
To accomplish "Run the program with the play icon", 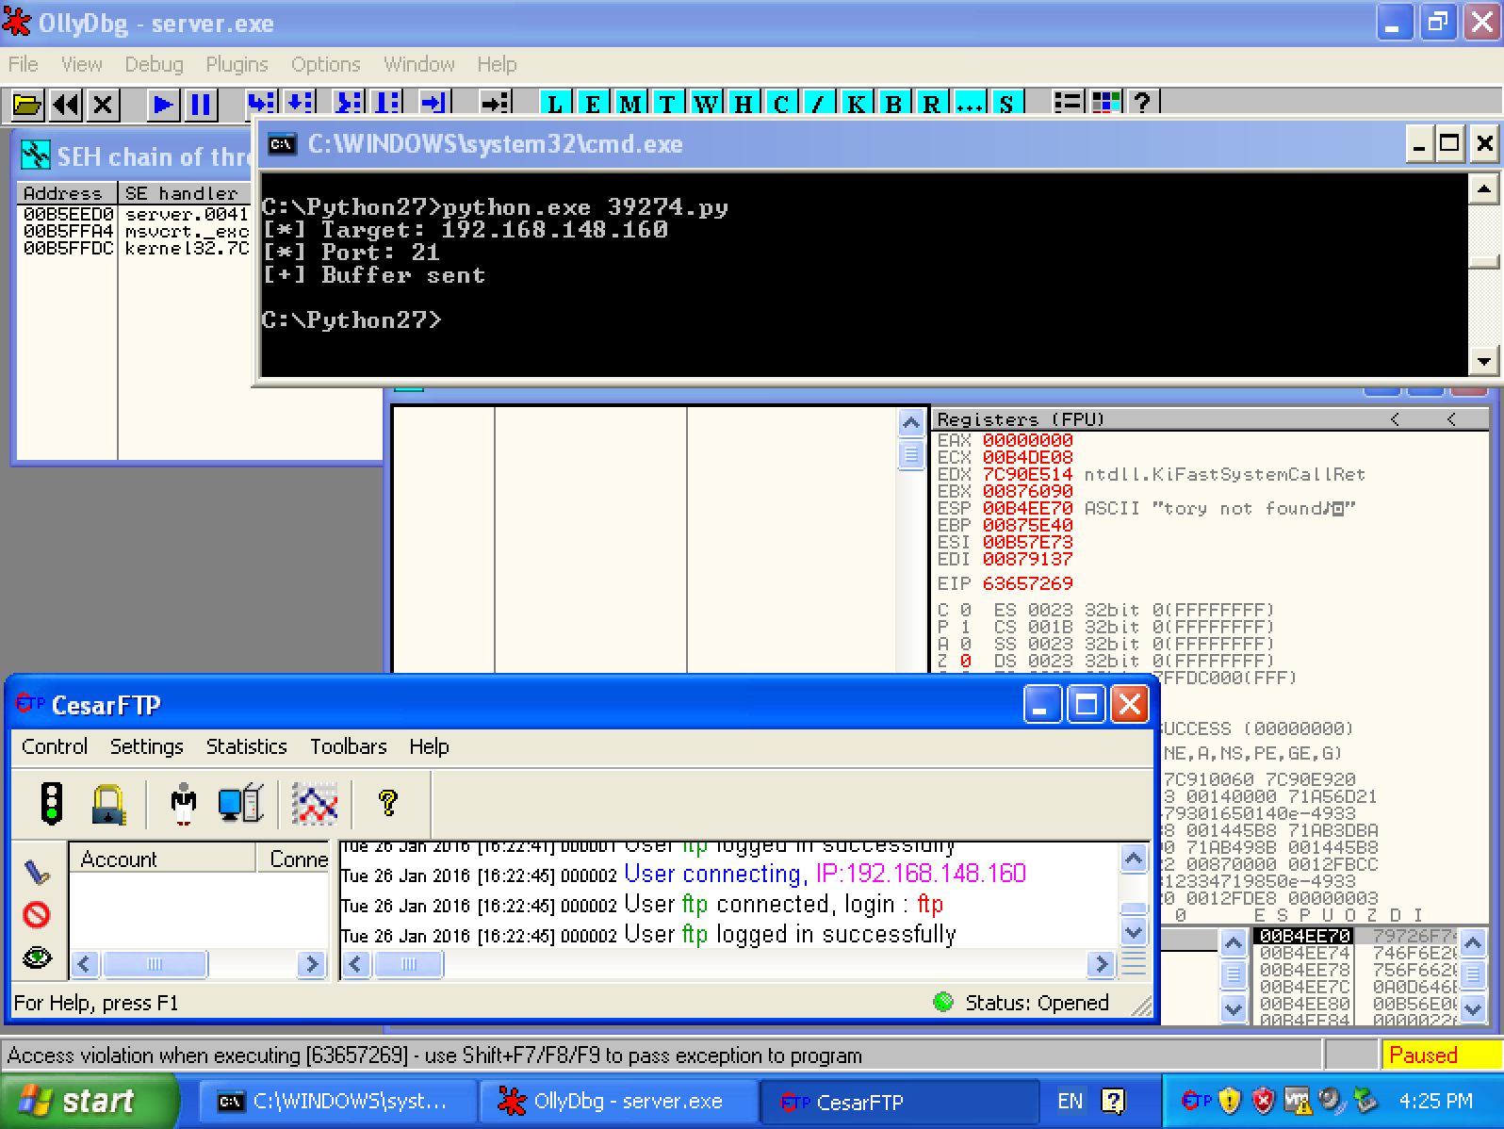I will pyautogui.click(x=163, y=104).
